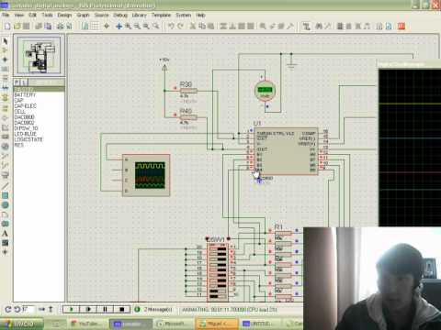Screen dimensions: 441x330
Task: Open the Design menu
Action: pos(64,15)
